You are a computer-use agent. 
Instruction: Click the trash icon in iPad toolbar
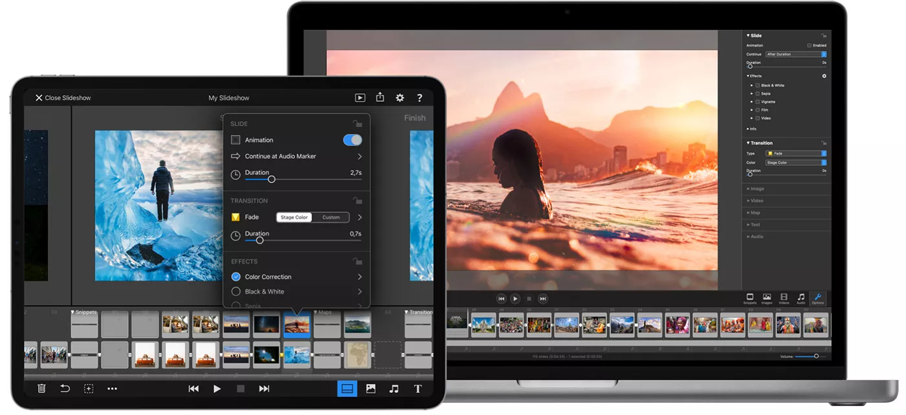(x=41, y=388)
